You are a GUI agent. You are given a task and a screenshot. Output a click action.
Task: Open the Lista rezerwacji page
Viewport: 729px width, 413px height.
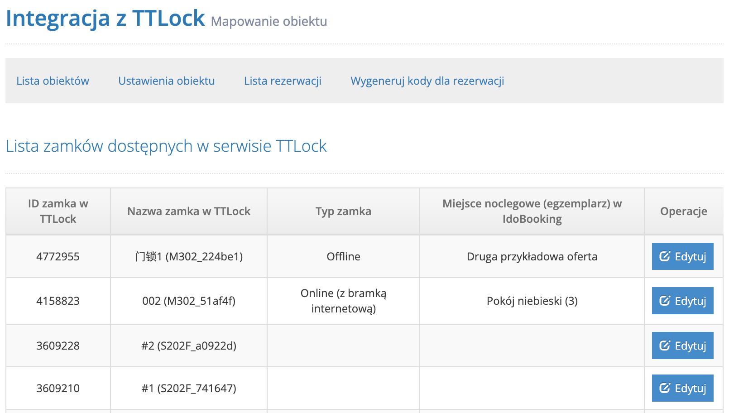click(283, 81)
